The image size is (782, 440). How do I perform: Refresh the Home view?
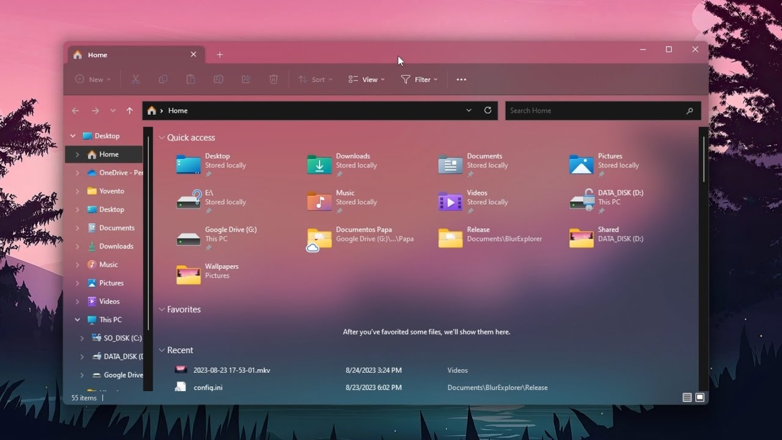488,111
